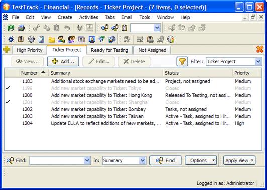The image size is (267, 190).
Task: Switch to the Ready for Testing tab
Action: pyautogui.click(x=109, y=50)
